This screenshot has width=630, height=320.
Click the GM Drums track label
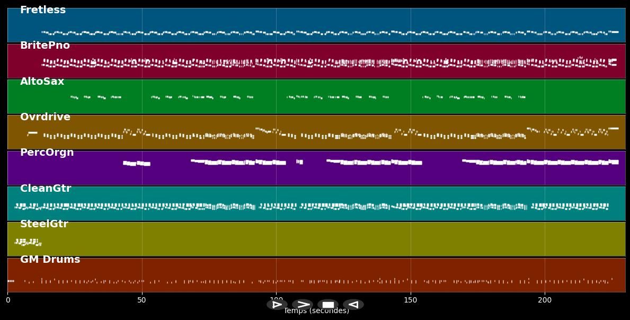(x=50, y=260)
